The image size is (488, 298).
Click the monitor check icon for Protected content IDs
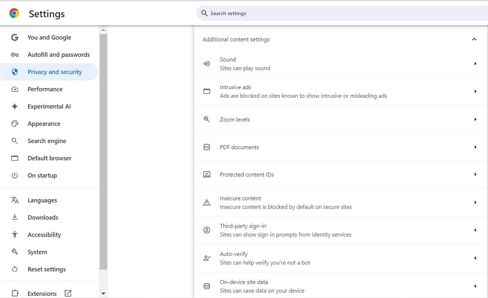[207, 174]
